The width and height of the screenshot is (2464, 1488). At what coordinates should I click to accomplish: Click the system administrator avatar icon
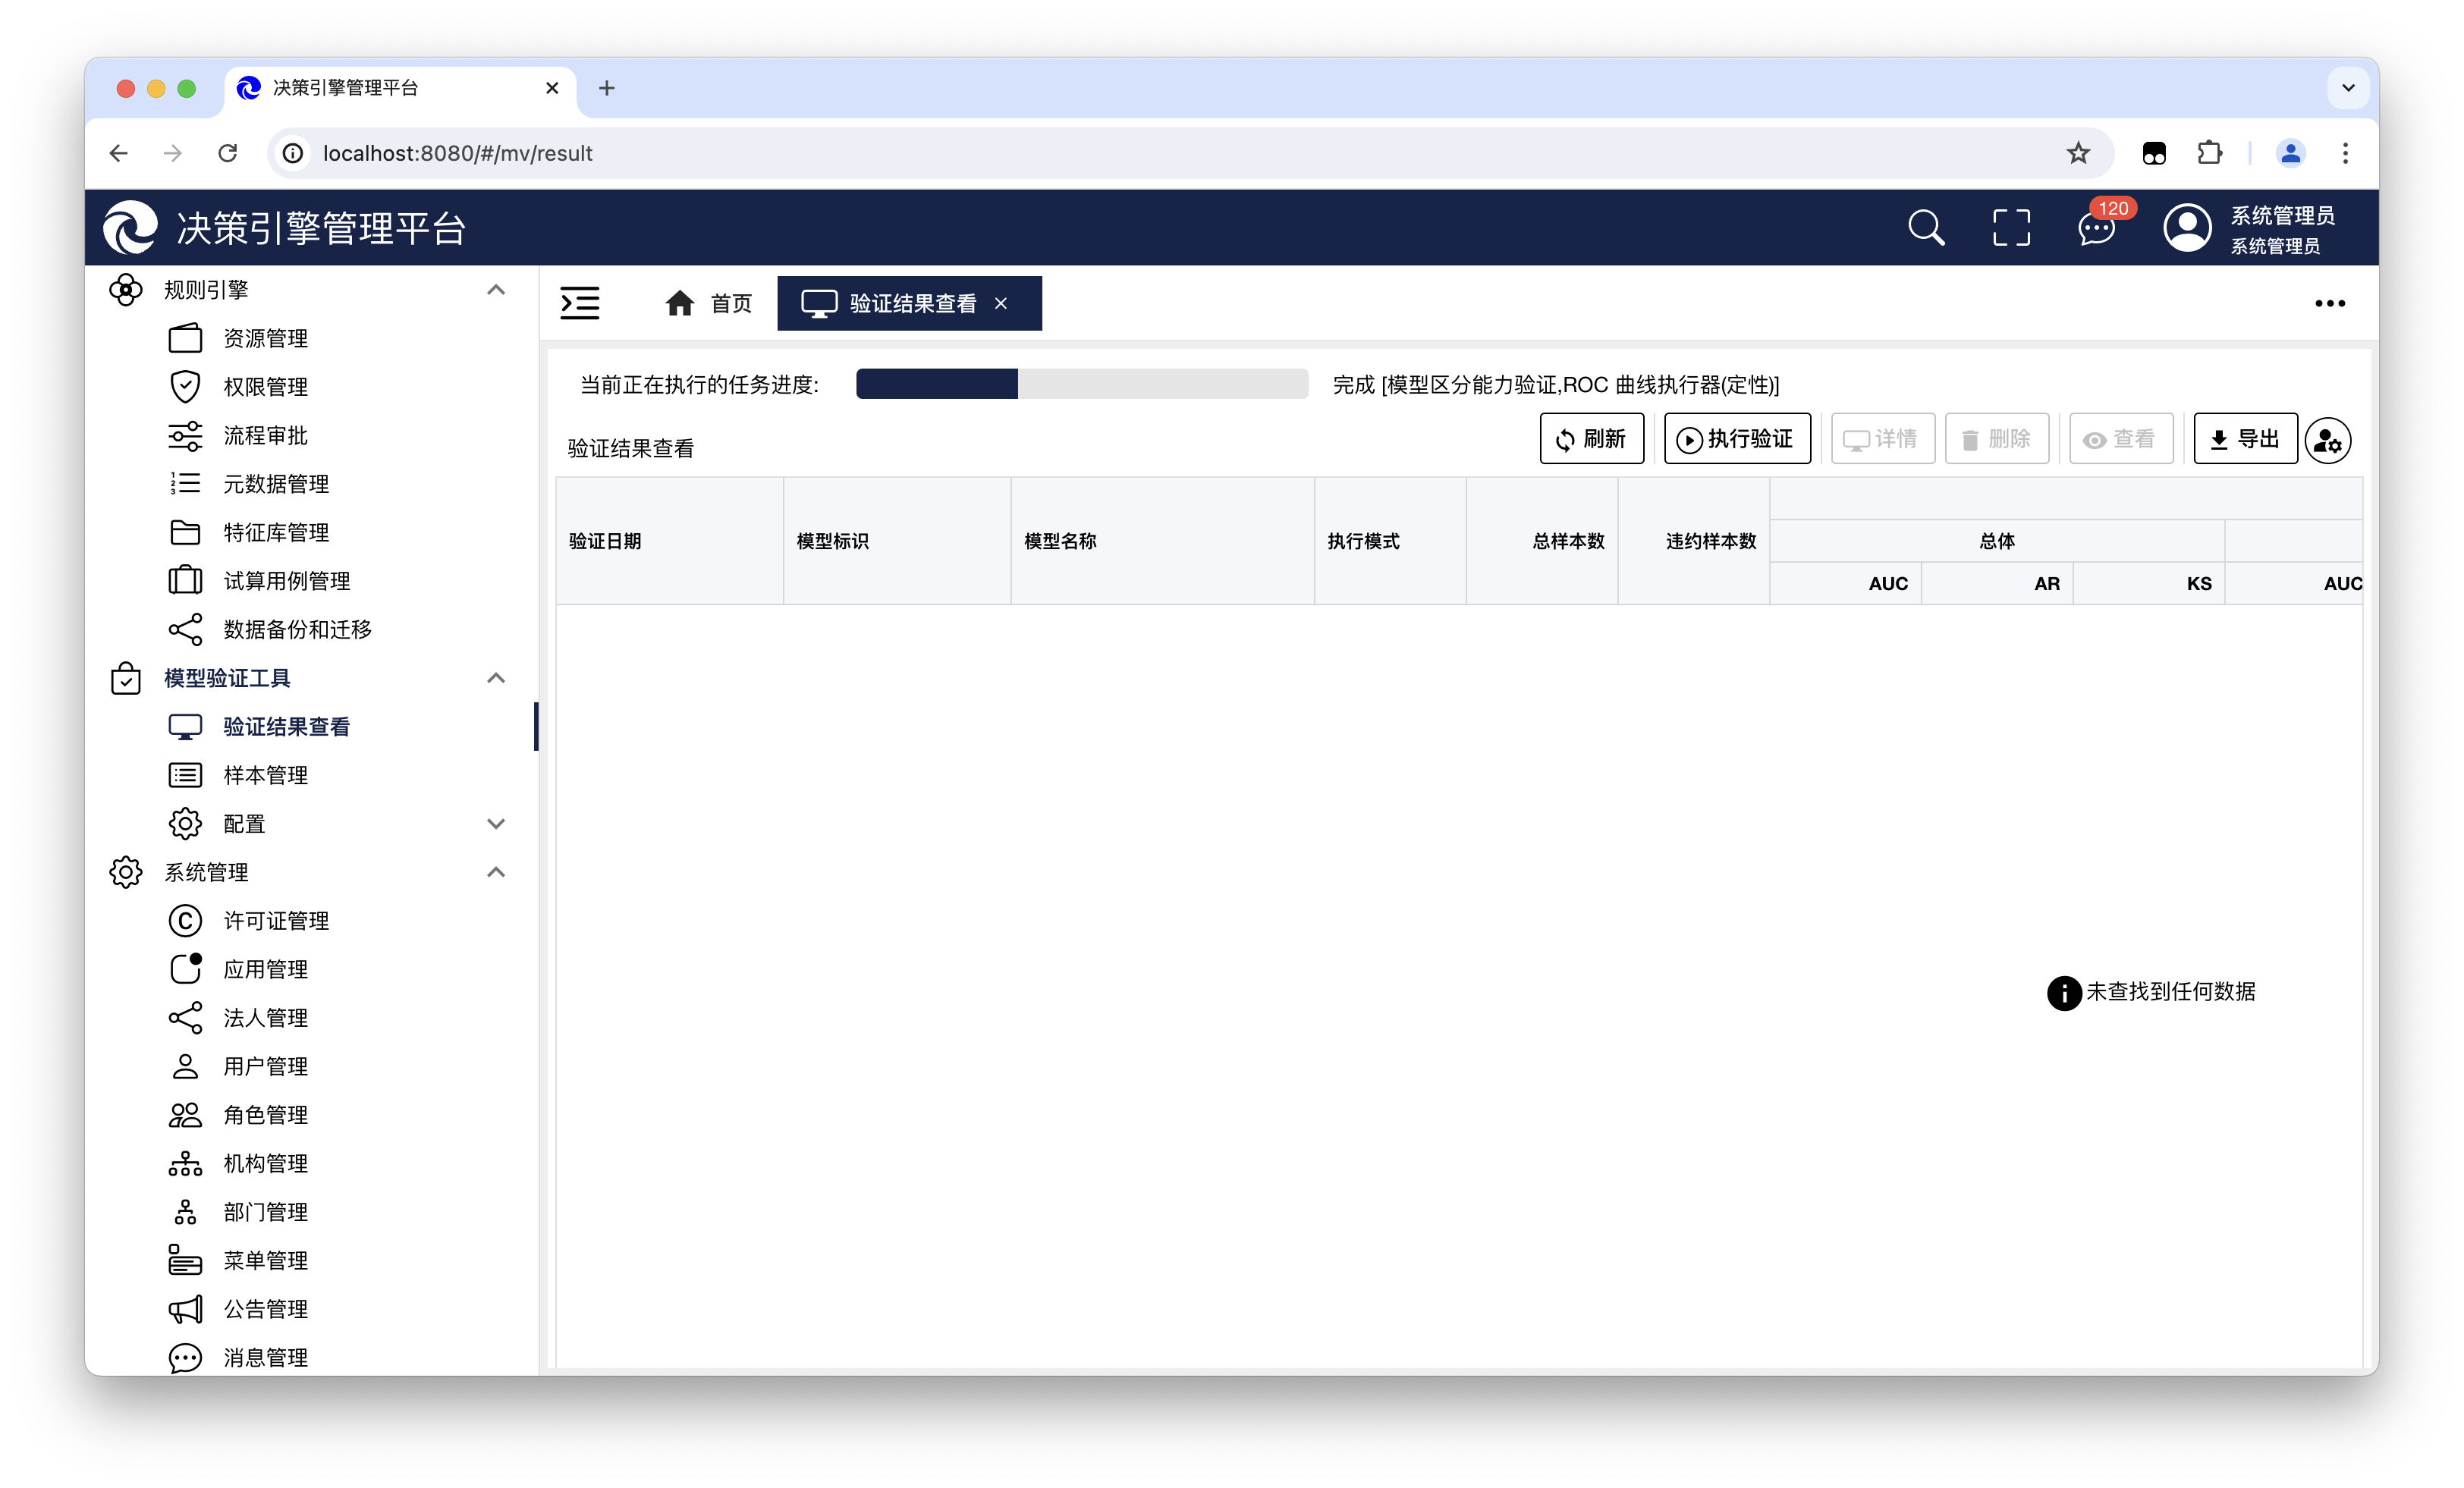click(x=2187, y=228)
